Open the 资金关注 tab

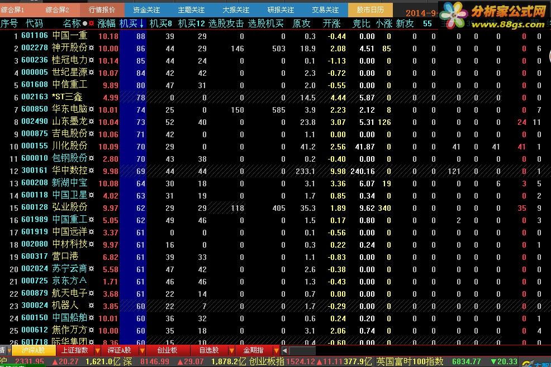click(146, 10)
